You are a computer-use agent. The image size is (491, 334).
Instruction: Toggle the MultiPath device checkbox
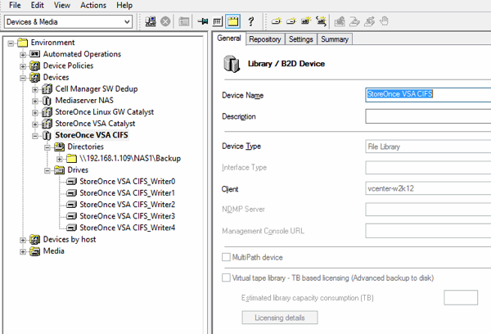click(226, 257)
